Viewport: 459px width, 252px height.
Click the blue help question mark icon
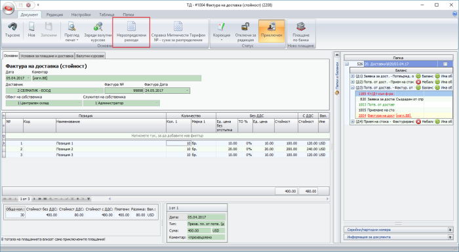click(x=454, y=14)
